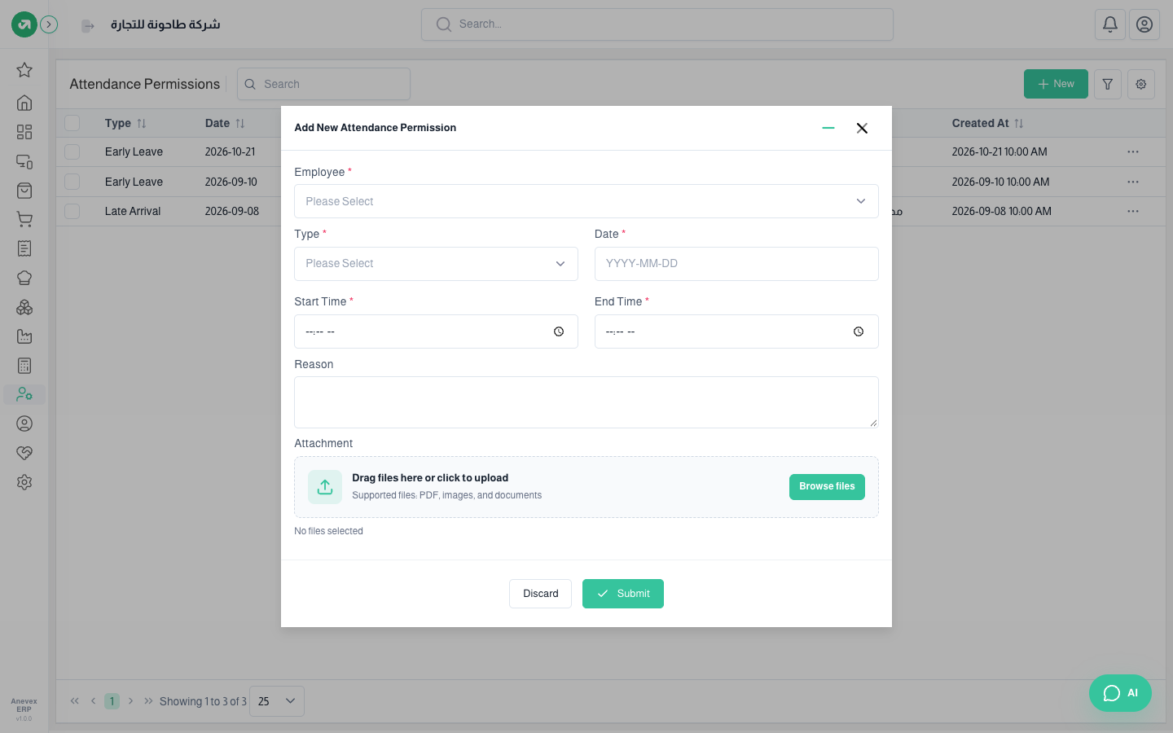Toggle the select-all checkbox in table header

(72, 123)
